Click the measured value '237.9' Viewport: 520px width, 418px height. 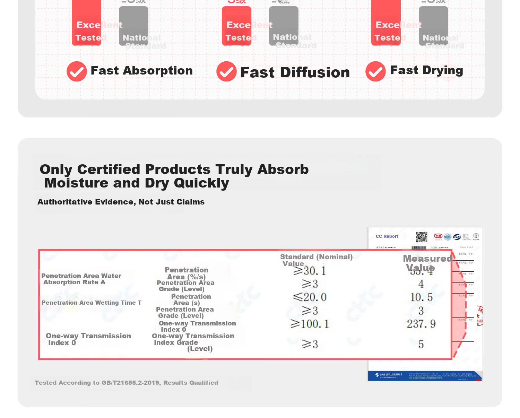pos(421,324)
